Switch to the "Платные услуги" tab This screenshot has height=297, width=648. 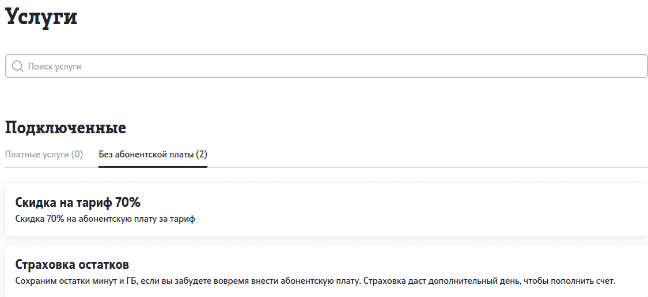37,155
